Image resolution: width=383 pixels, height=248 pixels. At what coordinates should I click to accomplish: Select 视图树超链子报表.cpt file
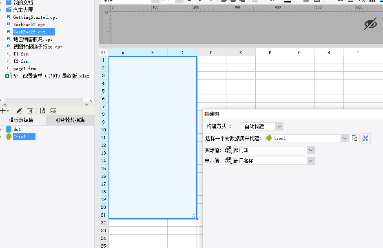click(38, 46)
